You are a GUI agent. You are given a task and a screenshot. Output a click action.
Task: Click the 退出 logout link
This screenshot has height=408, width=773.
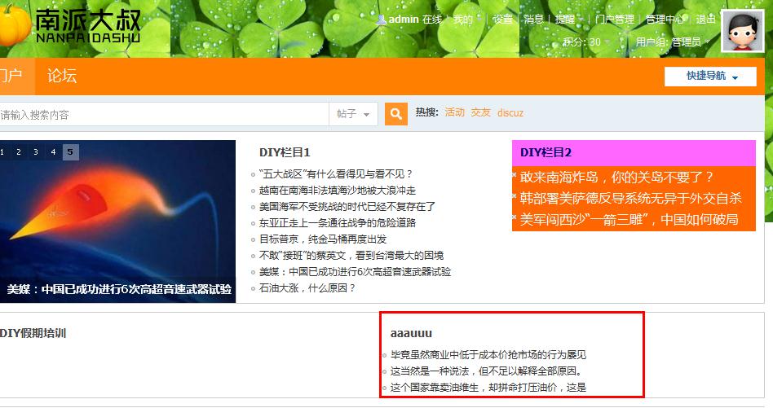click(x=705, y=20)
